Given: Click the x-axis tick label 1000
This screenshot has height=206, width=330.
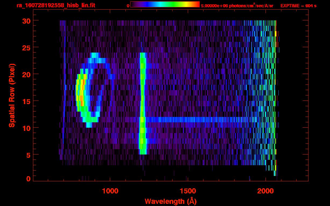Looking at the screenshot, I should (110, 191).
